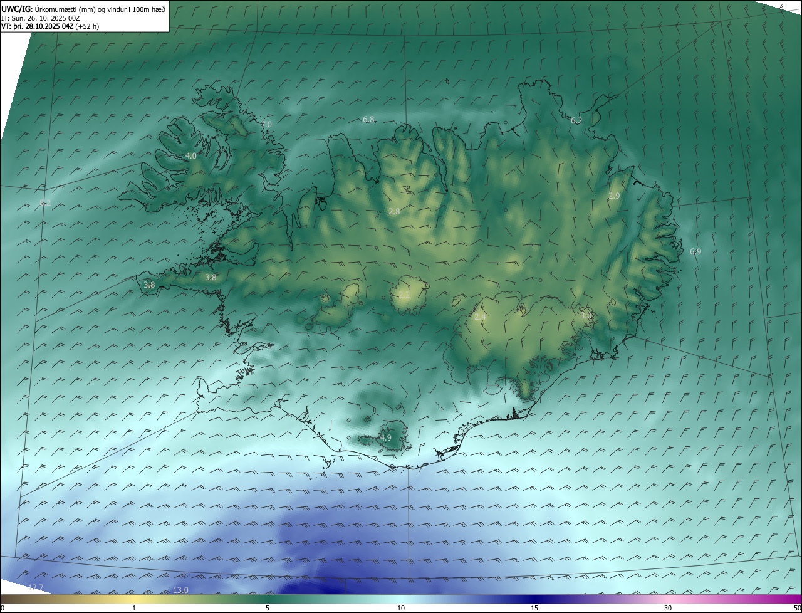Click the 4.0 value in Westfjords

190,155
